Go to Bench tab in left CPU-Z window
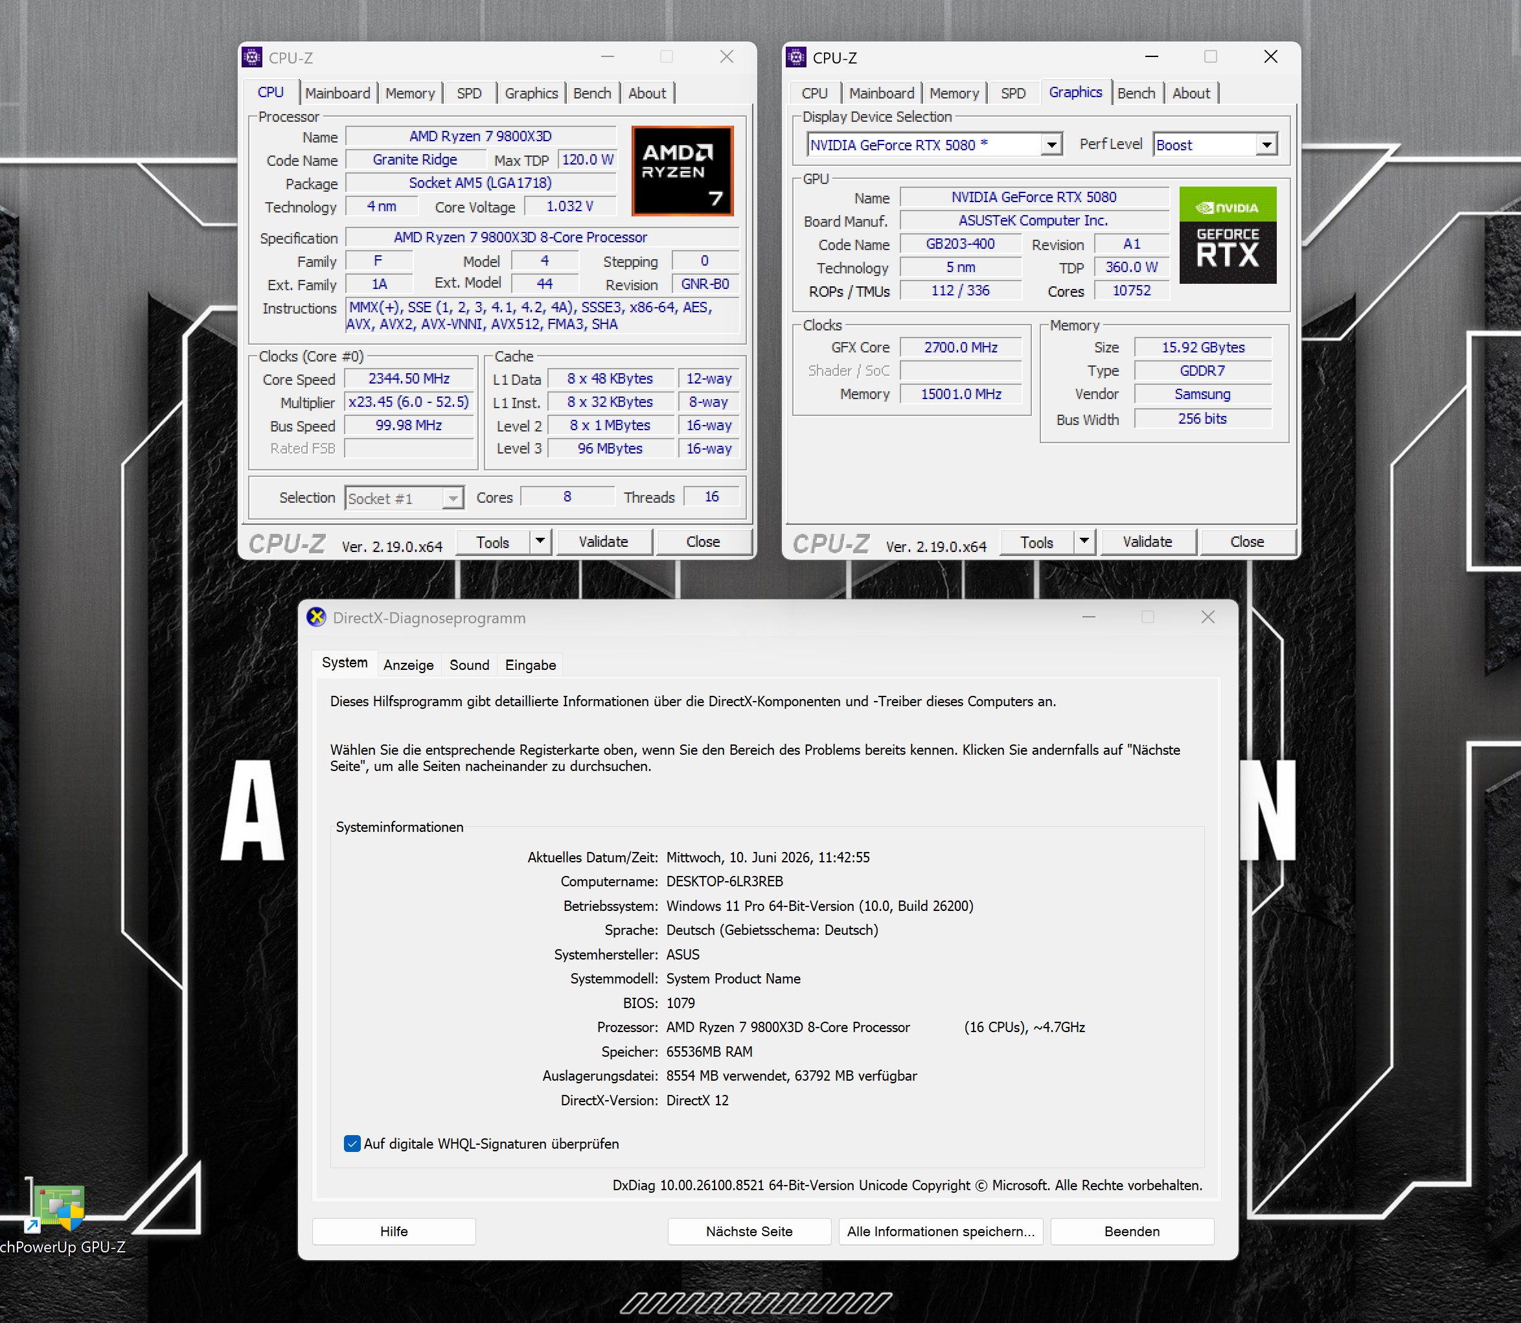 [x=593, y=93]
